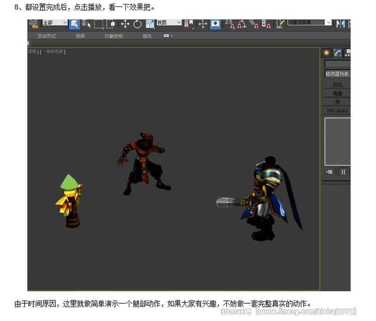The width and height of the screenshot is (376, 321).
Task: Click Select and Manipulate icon
Action: click(203, 24)
